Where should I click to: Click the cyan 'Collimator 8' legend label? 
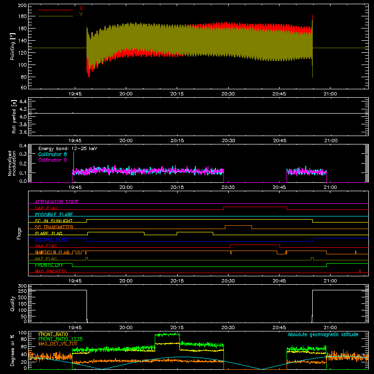pyautogui.click(x=52, y=154)
